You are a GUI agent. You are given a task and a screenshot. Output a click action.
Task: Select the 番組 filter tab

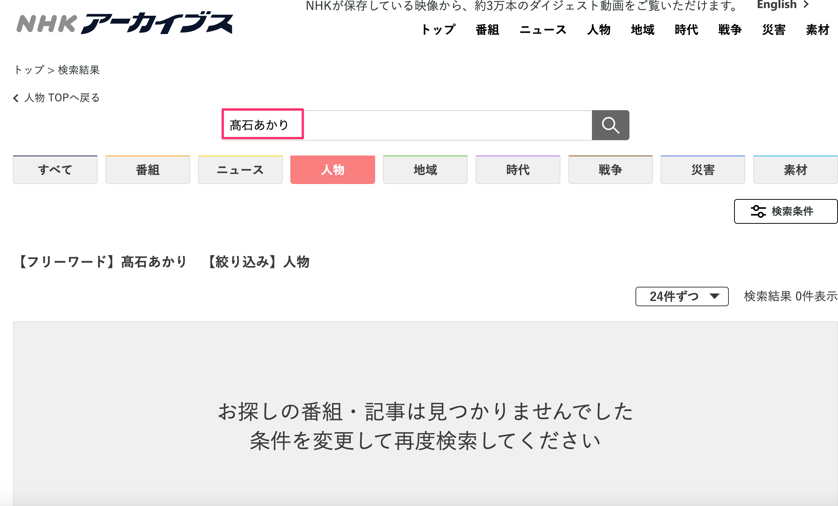click(148, 170)
